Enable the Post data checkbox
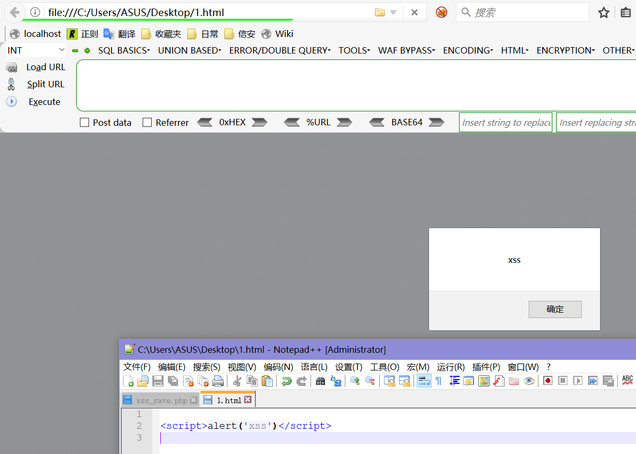The image size is (636, 454). click(x=84, y=122)
